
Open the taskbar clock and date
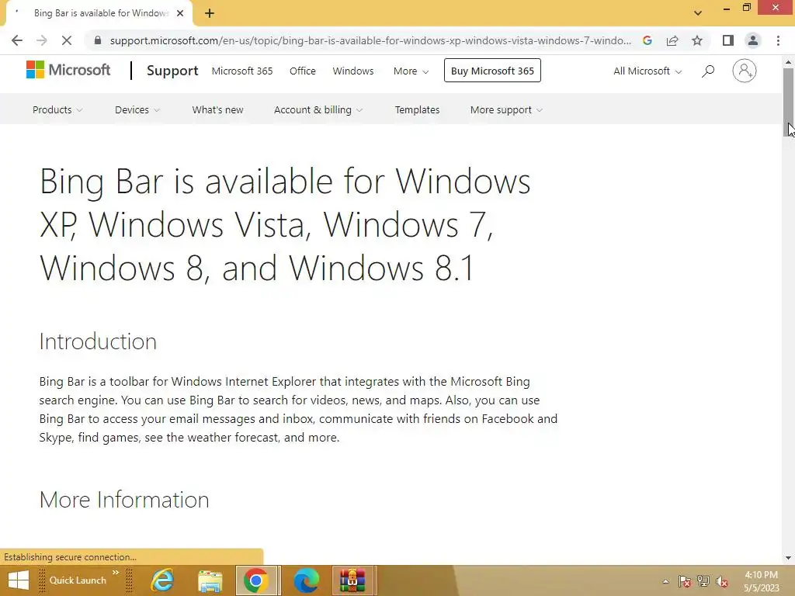(761, 581)
